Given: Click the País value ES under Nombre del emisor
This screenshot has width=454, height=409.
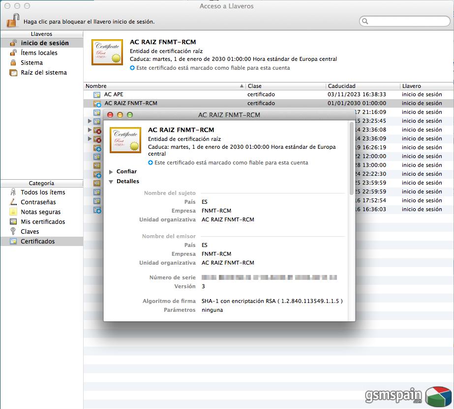Looking at the screenshot, I should click(205, 245).
